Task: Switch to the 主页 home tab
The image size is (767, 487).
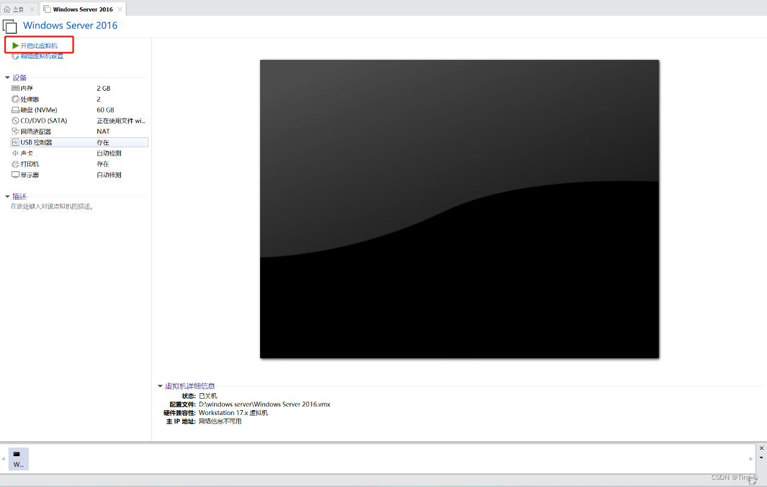Action: click(x=19, y=9)
